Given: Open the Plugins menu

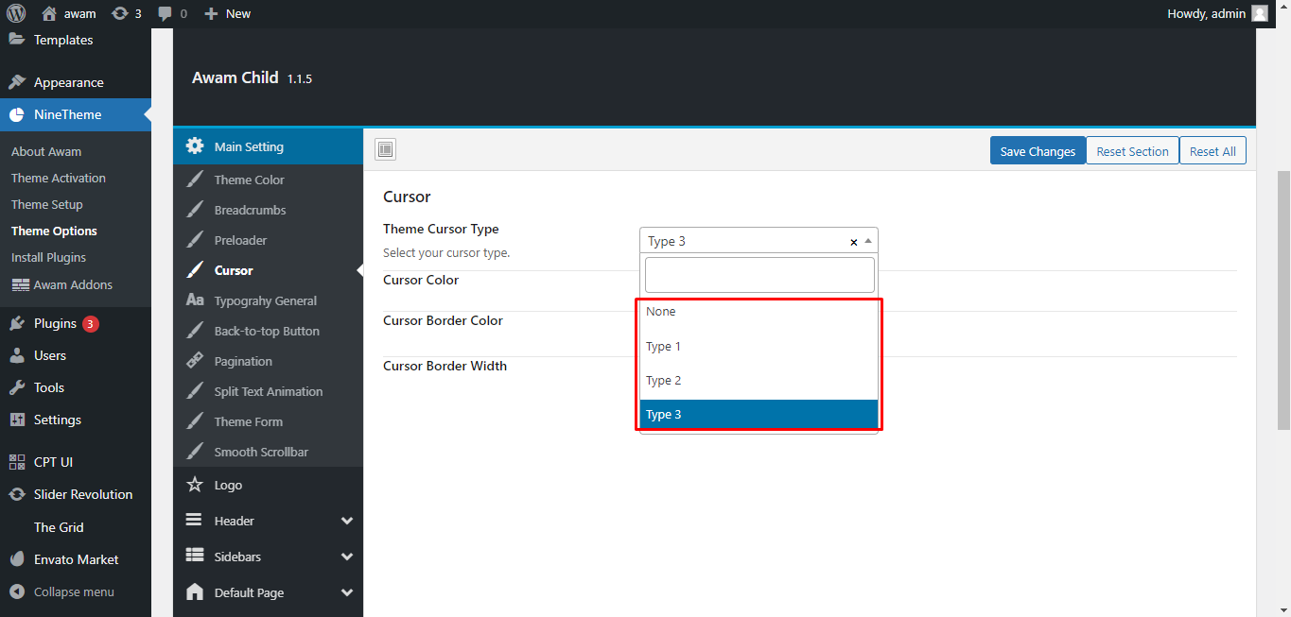Looking at the screenshot, I should 55,323.
